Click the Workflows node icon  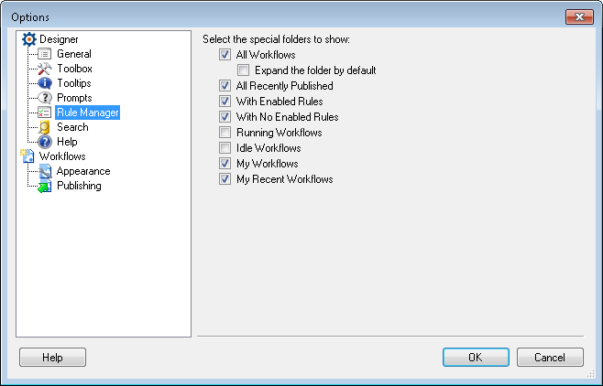click(x=27, y=156)
